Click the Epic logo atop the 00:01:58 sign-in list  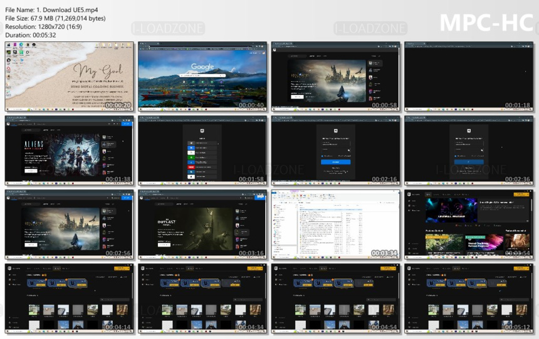coord(202,131)
